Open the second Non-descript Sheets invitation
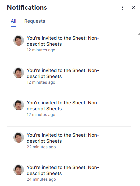This screenshot has width=140, height=186. click(x=69, y=78)
